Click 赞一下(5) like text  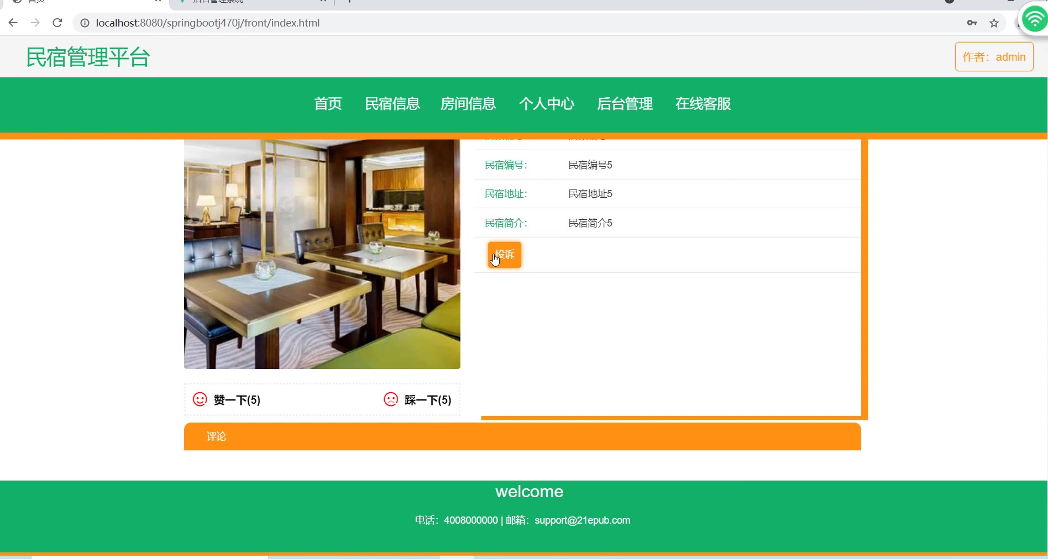pyautogui.click(x=237, y=400)
